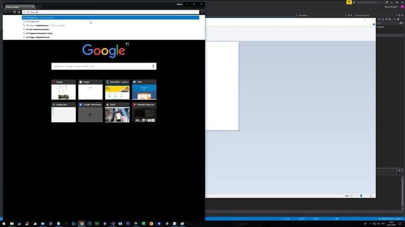Image resolution: width=405 pixels, height=227 pixels.
Task: Open the taskbar clock and date
Action: click(391, 223)
